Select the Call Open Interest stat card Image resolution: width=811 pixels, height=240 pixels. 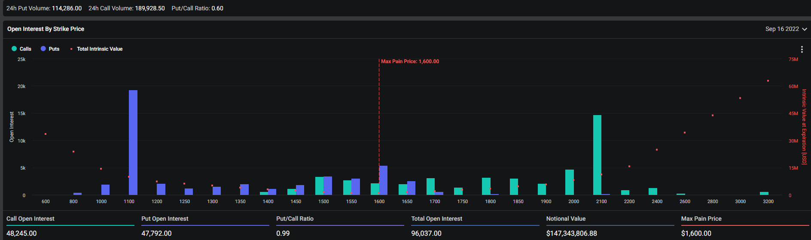coord(70,226)
